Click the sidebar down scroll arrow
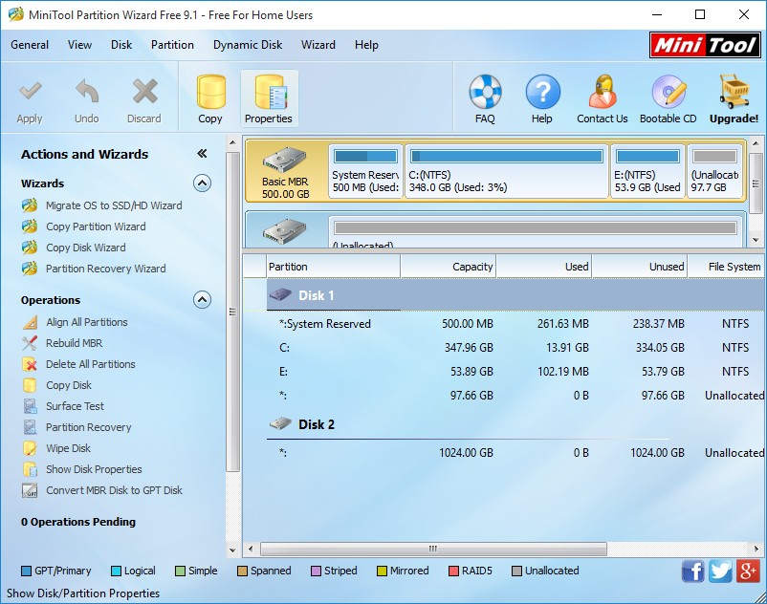This screenshot has width=767, height=604. click(232, 550)
